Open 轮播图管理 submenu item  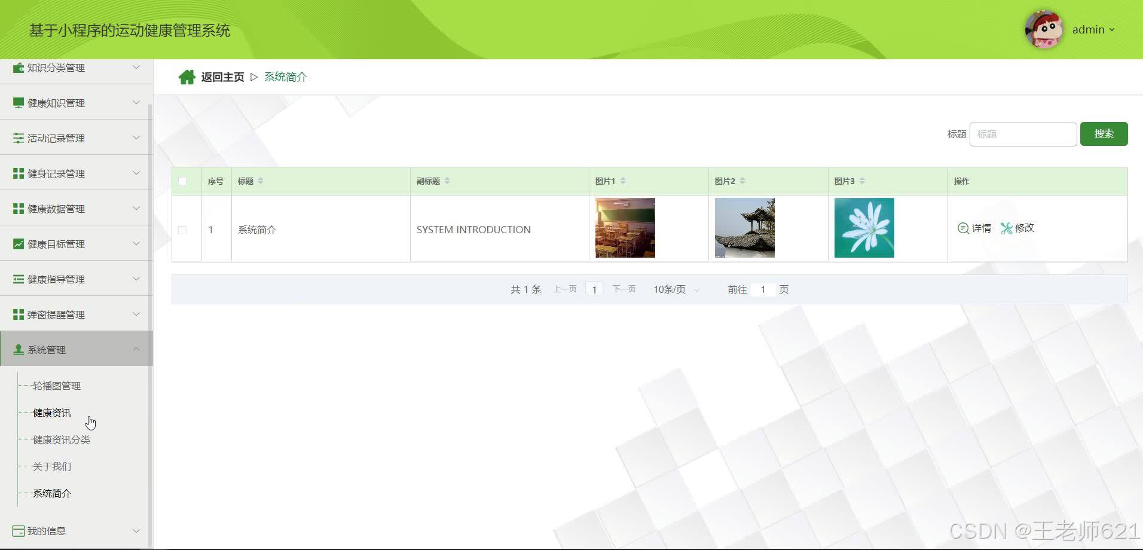[57, 386]
